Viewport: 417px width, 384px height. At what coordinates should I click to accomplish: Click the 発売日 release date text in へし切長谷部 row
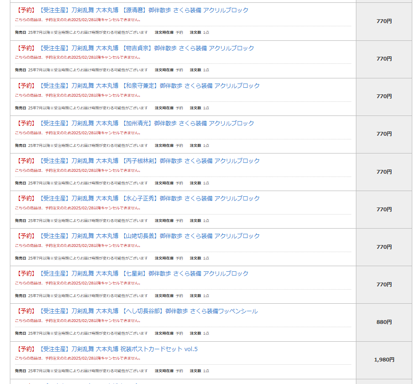pyautogui.click(x=81, y=334)
